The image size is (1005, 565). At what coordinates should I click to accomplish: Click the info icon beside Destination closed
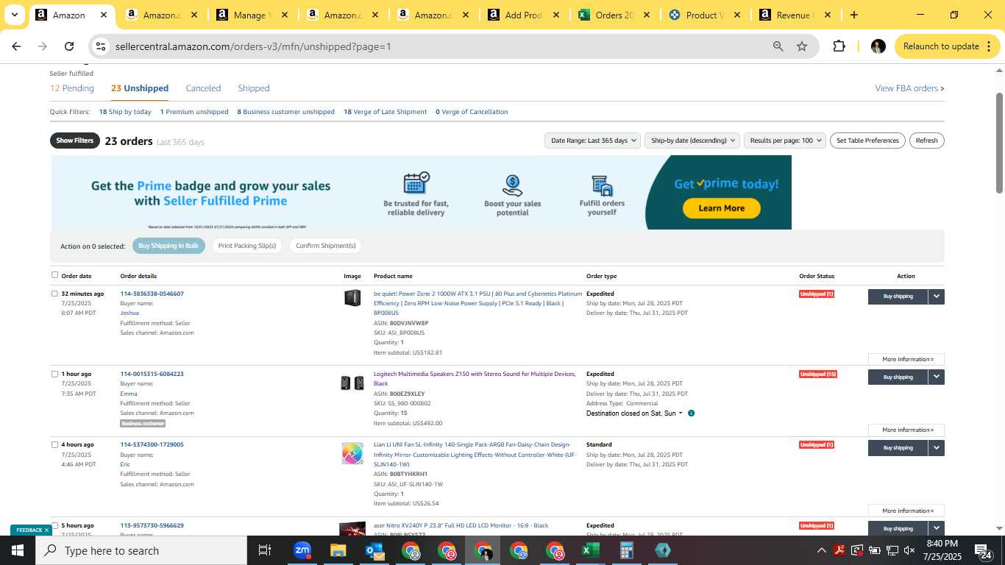(691, 413)
